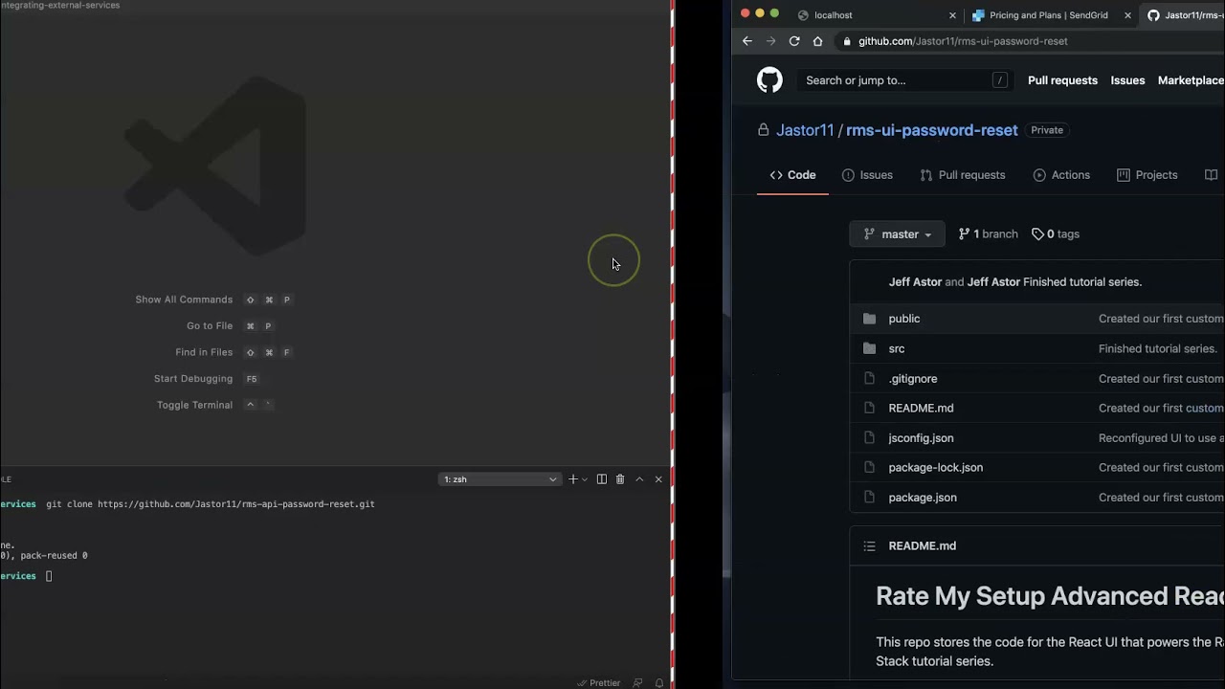
Task: Open the public folder
Action: coord(904,319)
